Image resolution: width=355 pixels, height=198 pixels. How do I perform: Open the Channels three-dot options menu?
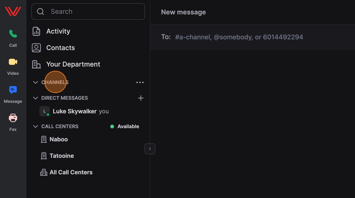tap(140, 82)
